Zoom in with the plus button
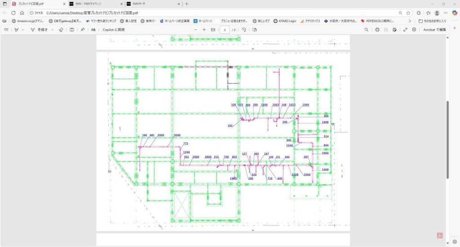Viewport: 460px width, 247px height. click(x=204, y=30)
